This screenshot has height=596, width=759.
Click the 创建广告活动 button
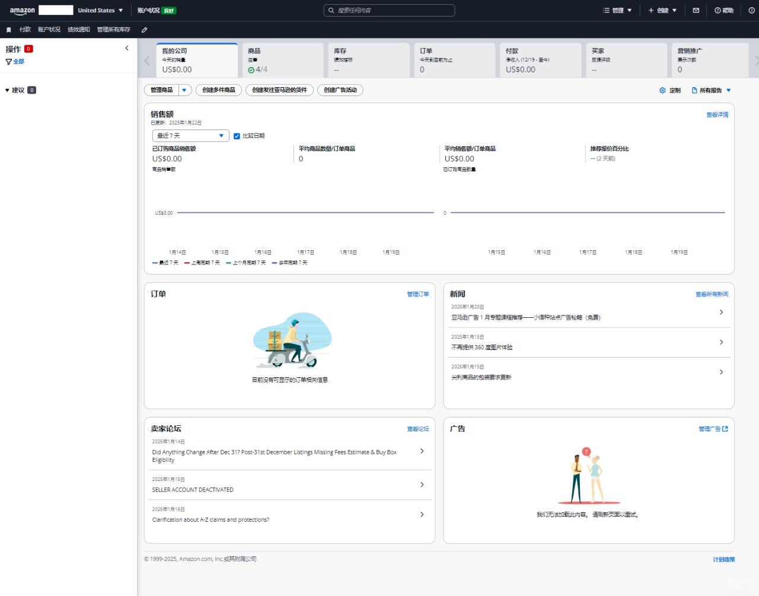tap(340, 90)
